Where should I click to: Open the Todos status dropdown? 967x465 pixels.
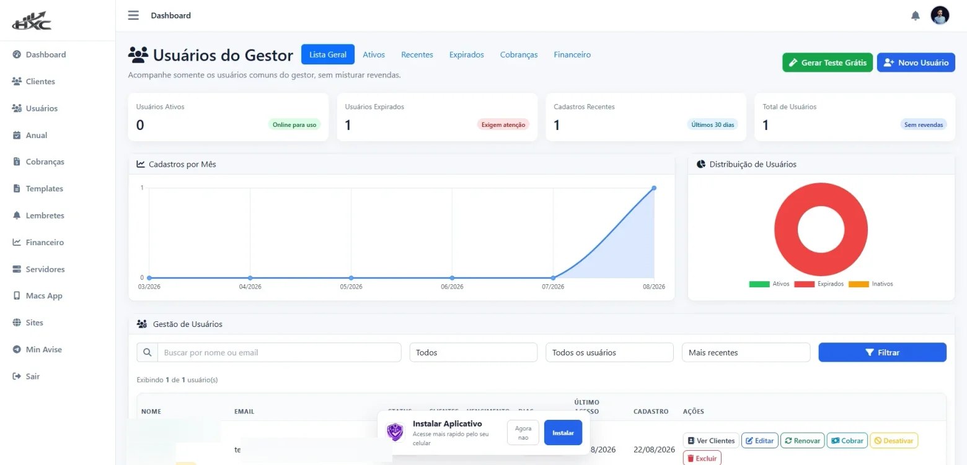(x=474, y=352)
